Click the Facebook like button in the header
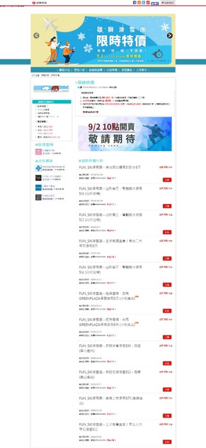This screenshot has width=206, height=448. pyautogui.click(x=155, y=3)
